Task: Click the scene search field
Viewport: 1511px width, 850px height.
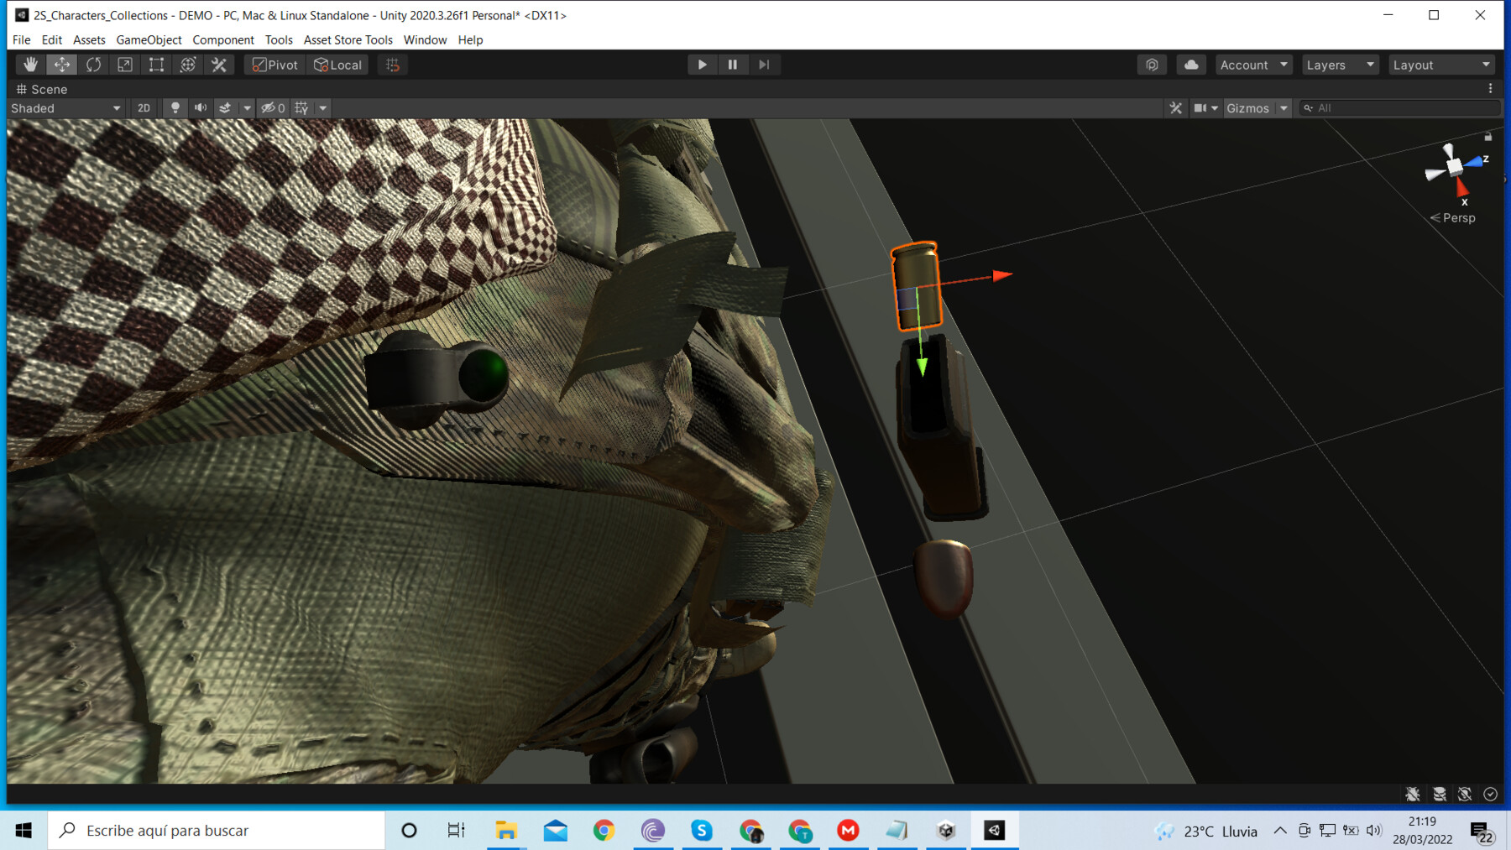Action: click(1399, 108)
